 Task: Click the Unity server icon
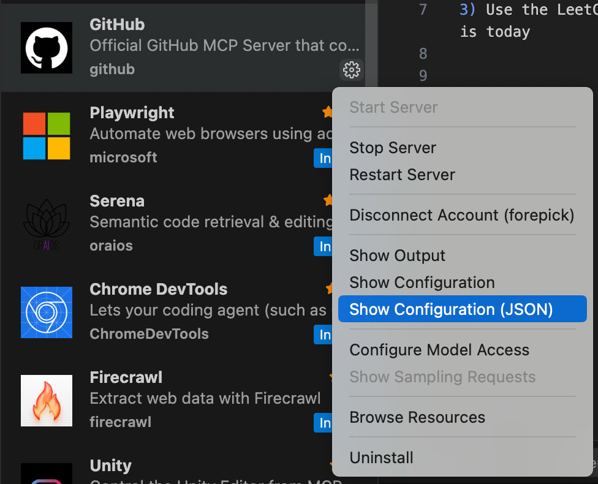point(47,473)
